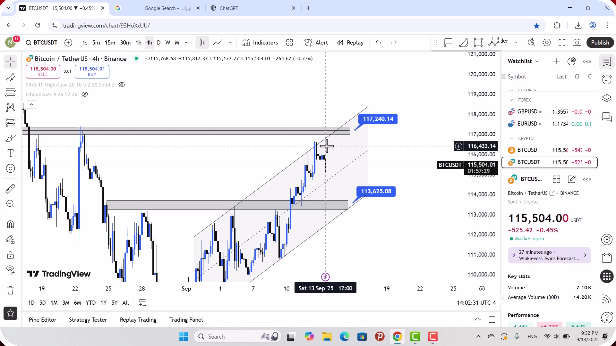Viewport: 616px width, 346px height.
Task: Collapse the indicator legend arrow
Action: [x=31, y=104]
